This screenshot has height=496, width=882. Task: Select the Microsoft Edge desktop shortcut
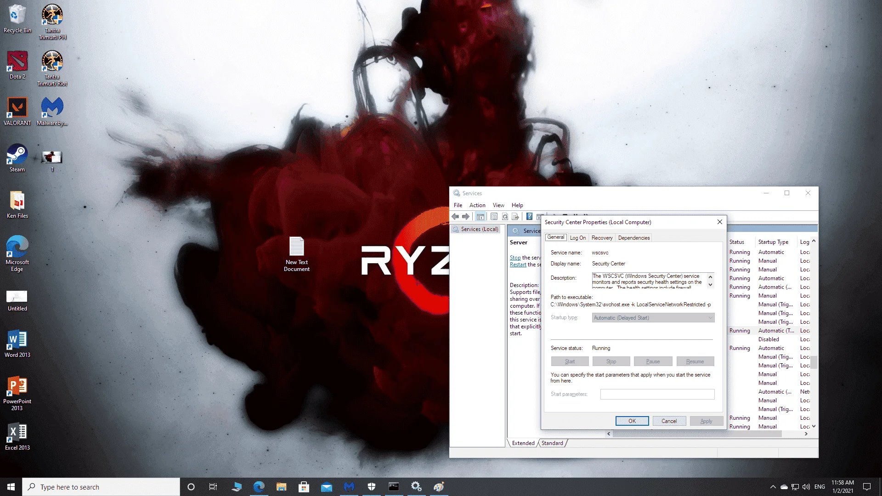(x=17, y=254)
